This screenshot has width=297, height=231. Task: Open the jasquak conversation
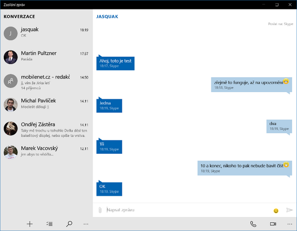click(46, 33)
